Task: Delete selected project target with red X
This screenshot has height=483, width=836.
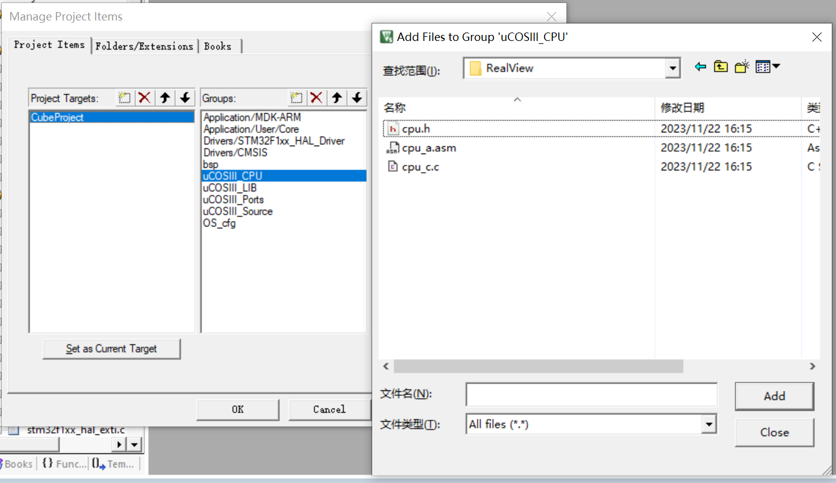Action: pos(145,98)
